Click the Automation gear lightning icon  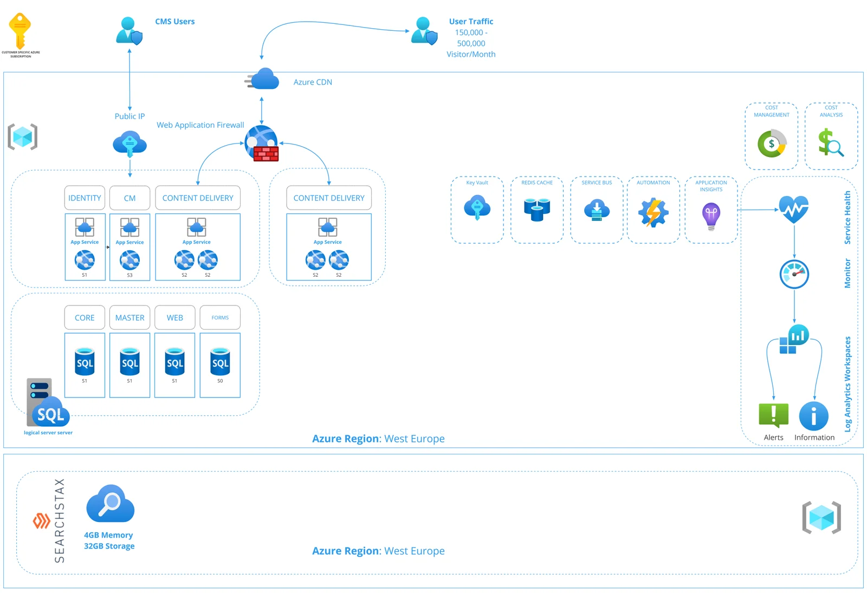tap(654, 212)
